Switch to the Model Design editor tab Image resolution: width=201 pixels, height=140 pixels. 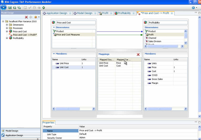85,13
